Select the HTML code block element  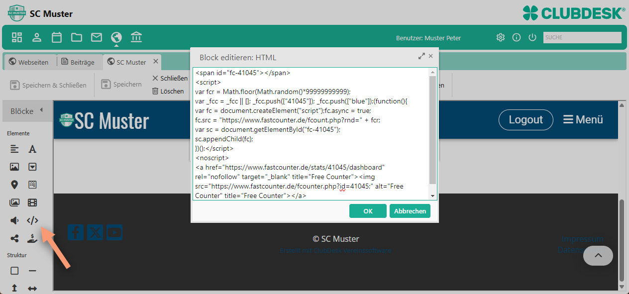[x=32, y=220]
